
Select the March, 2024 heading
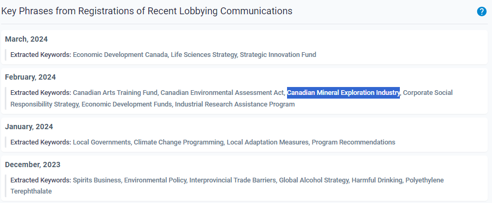coord(26,40)
